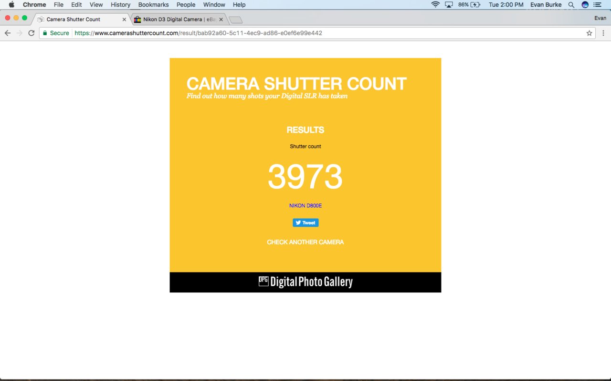Click the RESULTS heading text

click(305, 130)
